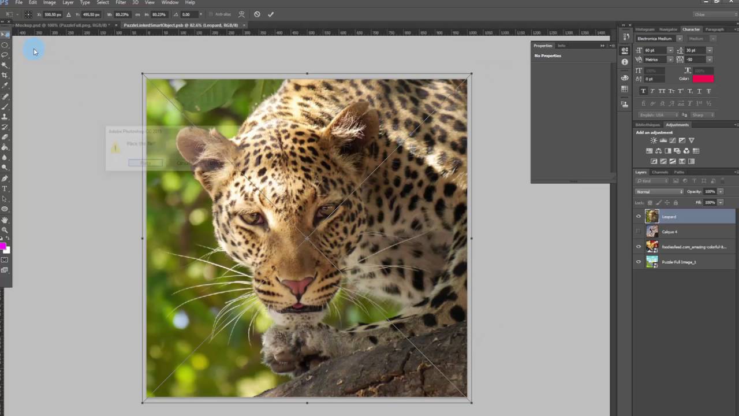Select the Hand tool
This screenshot has height=416, width=739.
pyautogui.click(x=5, y=220)
